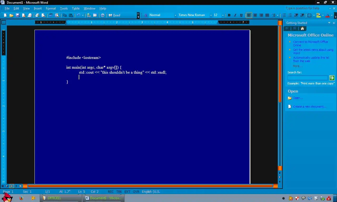Screen dimensions: 337x202
Task: Run the Spelling and Grammar check icon
Action: coord(51,15)
